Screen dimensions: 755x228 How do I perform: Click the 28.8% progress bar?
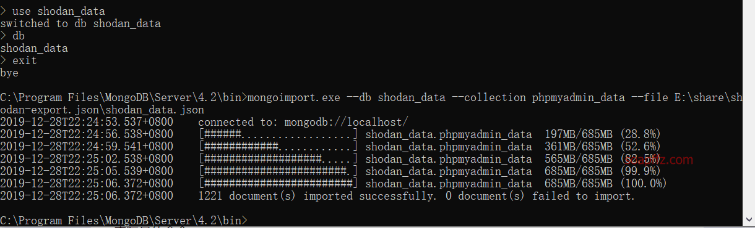coord(278,134)
